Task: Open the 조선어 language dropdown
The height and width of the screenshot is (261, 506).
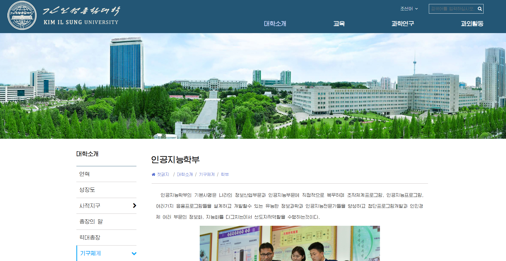Action: [409, 9]
